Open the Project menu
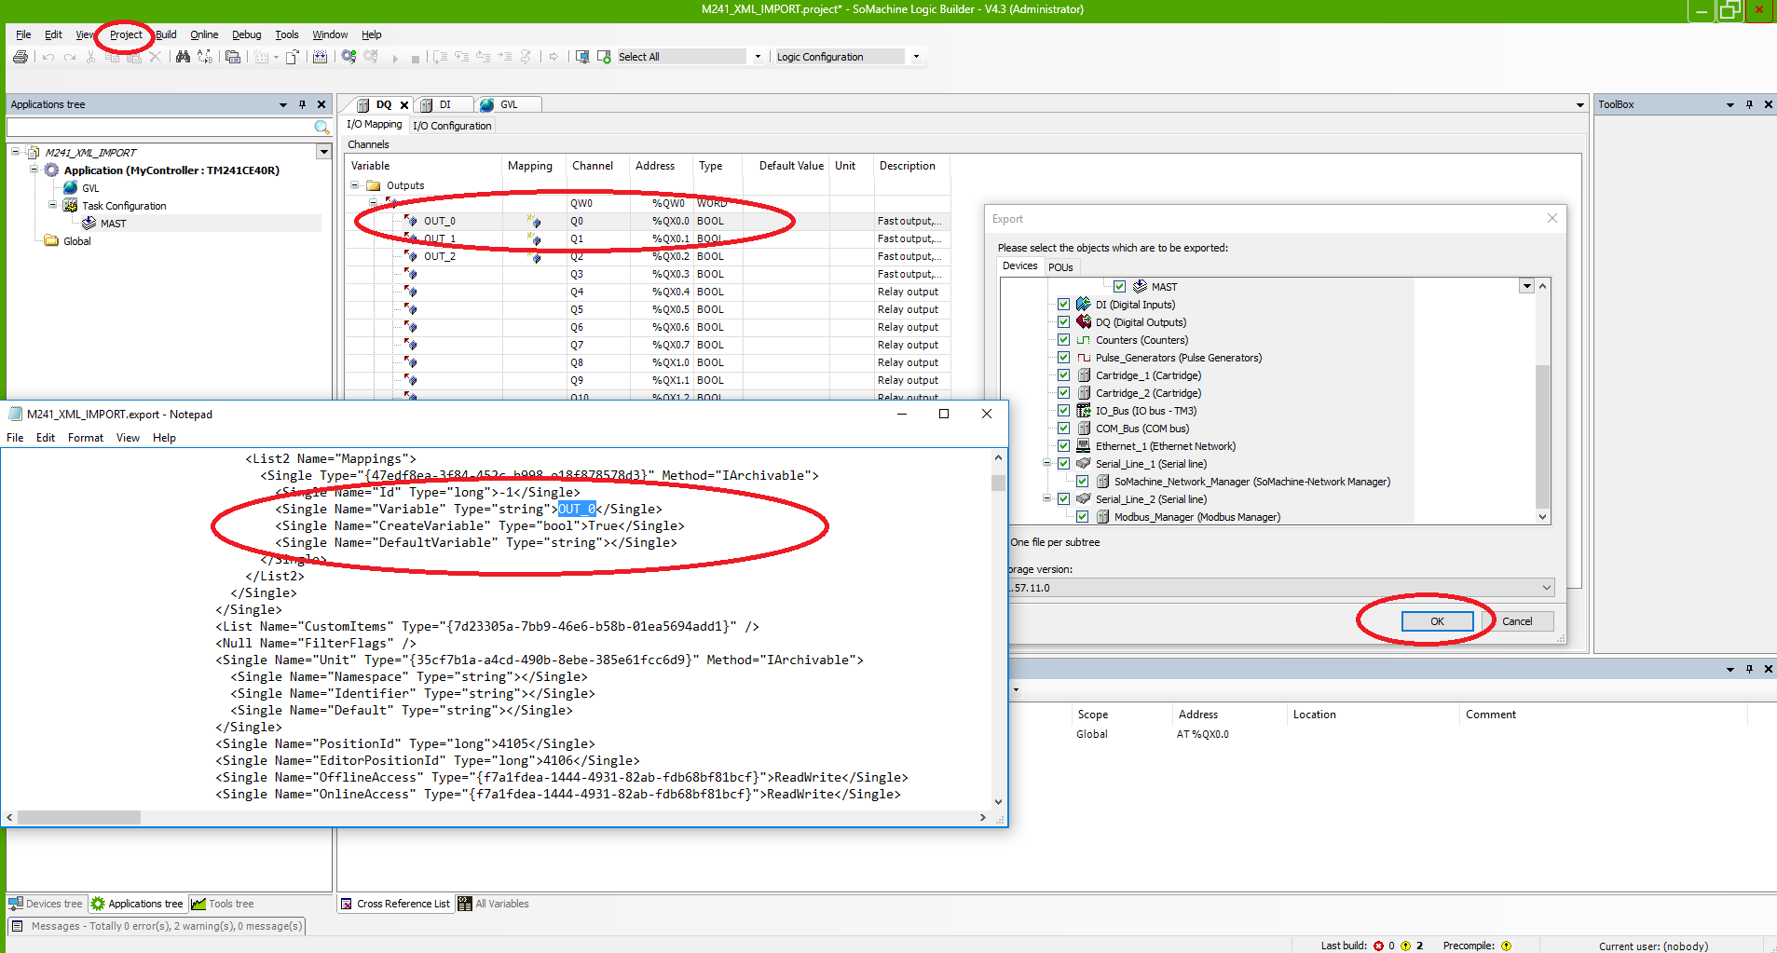The image size is (1777, 953). click(x=126, y=34)
